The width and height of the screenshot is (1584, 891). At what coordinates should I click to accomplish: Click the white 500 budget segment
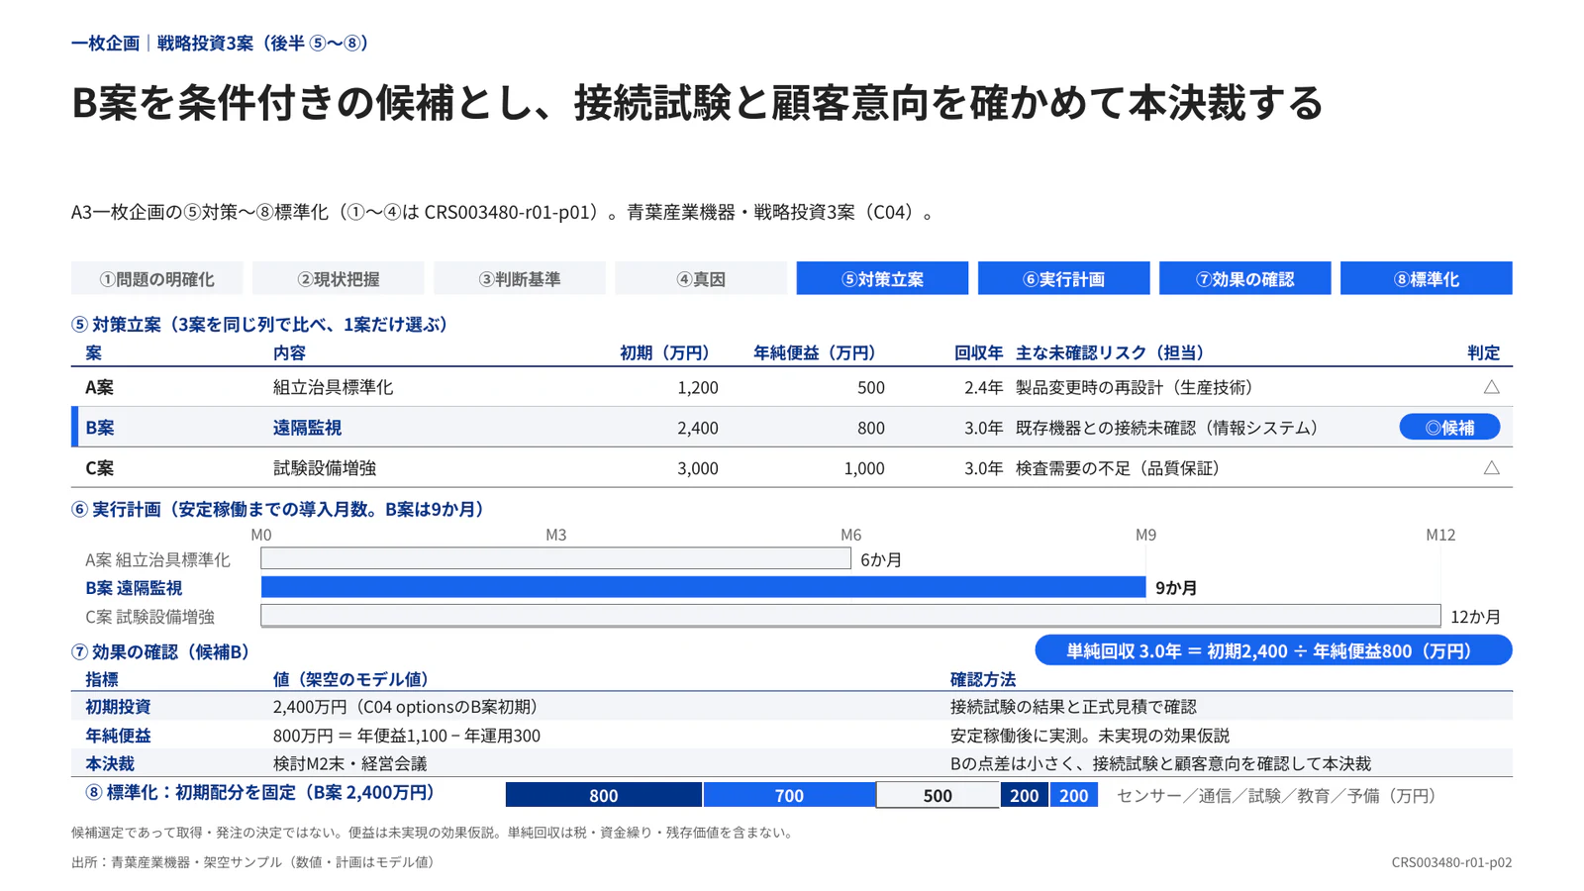938,795
